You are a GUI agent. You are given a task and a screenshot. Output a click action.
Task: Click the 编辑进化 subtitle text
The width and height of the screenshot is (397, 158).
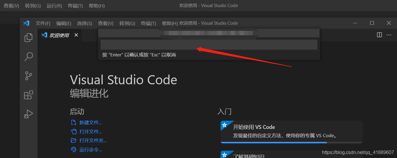[x=89, y=93]
